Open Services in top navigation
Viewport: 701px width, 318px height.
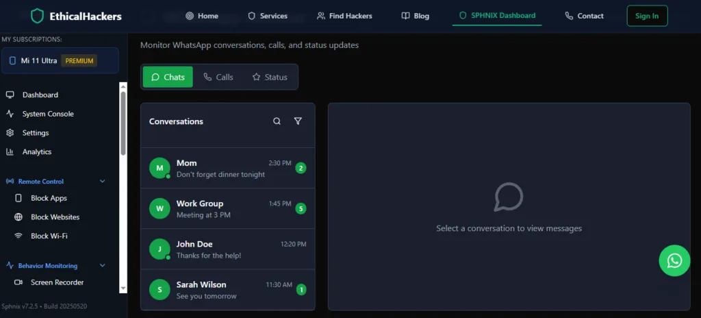coord(268,16)
